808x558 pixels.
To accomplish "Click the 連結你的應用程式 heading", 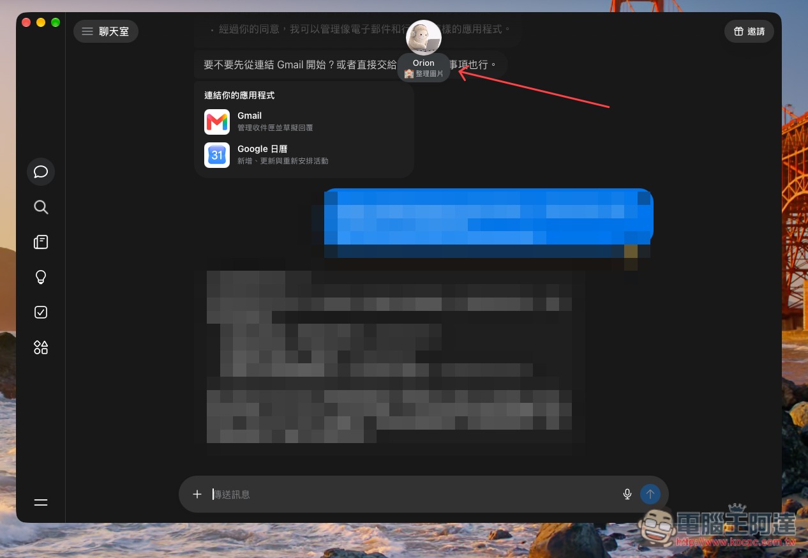I will [x=239, y=95].
